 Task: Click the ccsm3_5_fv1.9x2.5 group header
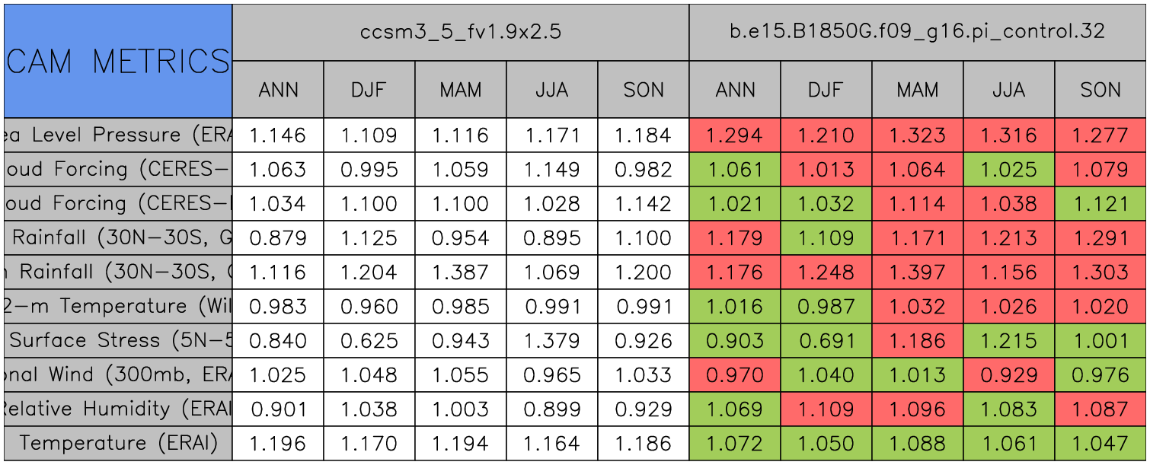tap(460, 32)
